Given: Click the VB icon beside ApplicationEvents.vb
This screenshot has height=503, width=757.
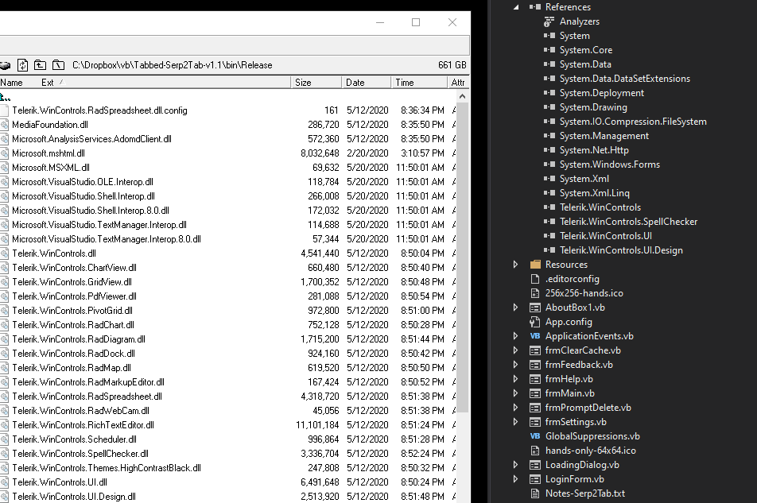Looking at the screenshot, I should pos(535,336).
